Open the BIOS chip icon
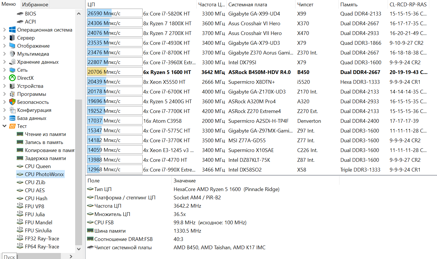 (x=20, y=14)
